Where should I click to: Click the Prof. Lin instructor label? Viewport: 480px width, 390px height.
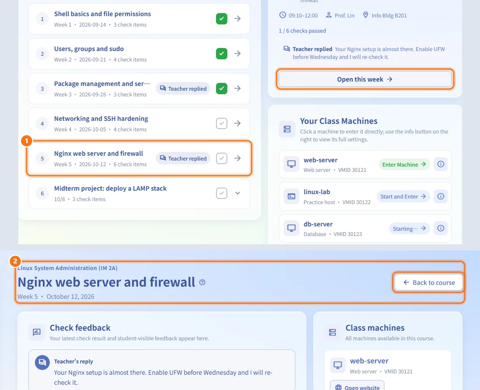click(340, 15)
